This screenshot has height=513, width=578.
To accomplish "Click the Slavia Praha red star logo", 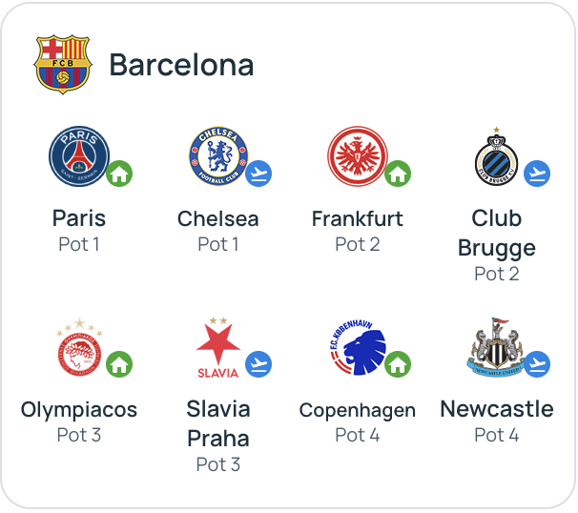I will point(218,347).
